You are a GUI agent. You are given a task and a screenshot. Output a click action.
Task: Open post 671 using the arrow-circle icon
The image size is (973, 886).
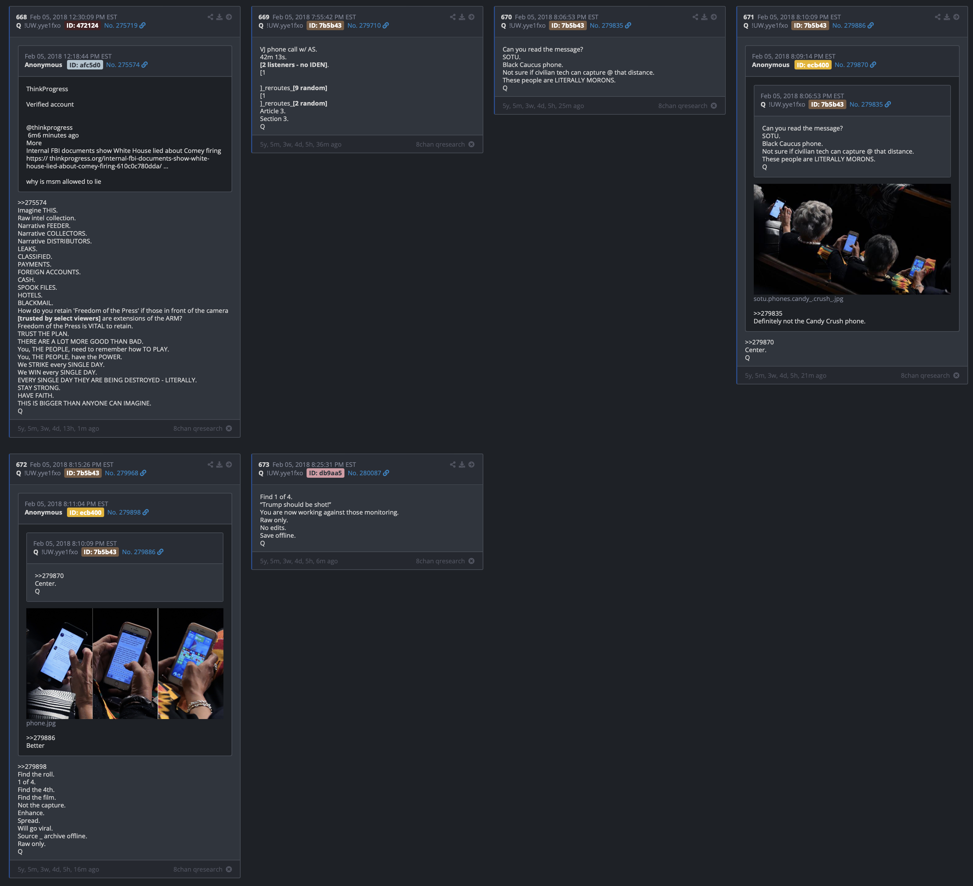(x=957, y=17)
